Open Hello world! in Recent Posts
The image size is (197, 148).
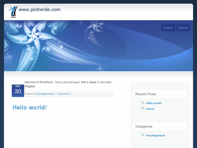154,103
